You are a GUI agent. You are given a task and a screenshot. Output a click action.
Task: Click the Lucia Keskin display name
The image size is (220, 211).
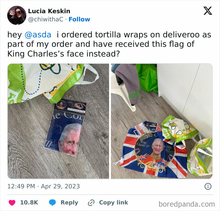pos(49,11)
